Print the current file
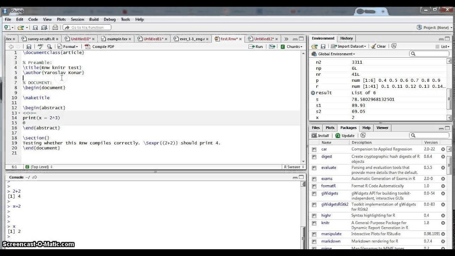Screen dimensions: 455x256 click(x=55, y=27)
